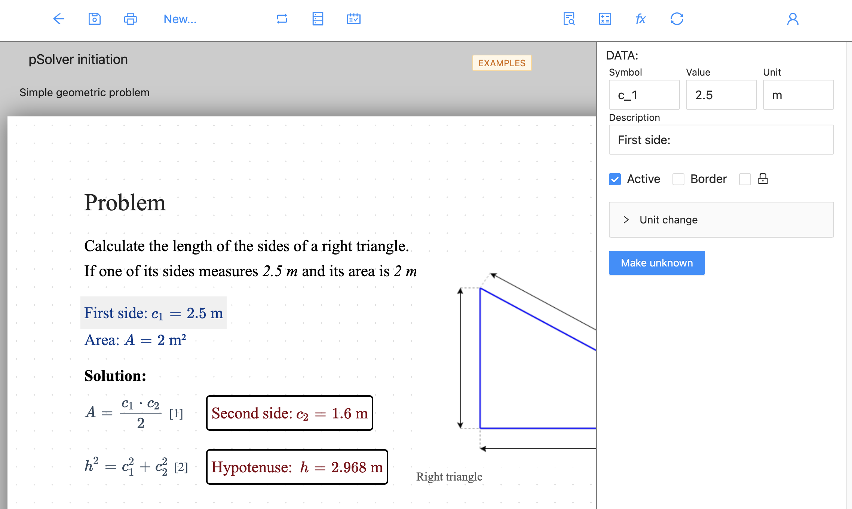This screenshot has width=852, height=509.
Task: Click the calendar checklist icon
Action: 354,19
